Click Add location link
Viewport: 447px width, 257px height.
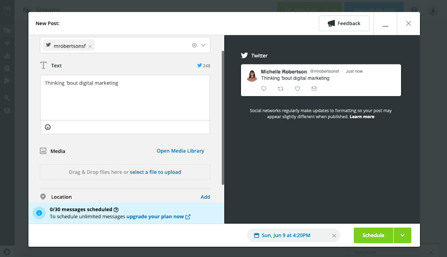[205, 197]
